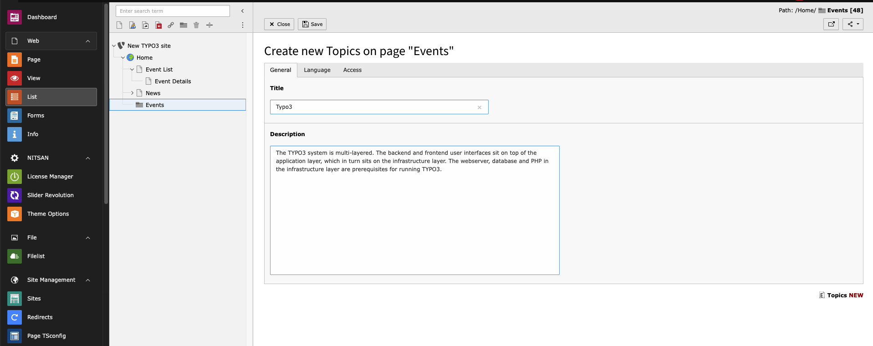
Task: Clear the Title field with the X
Action: (x=480, y=107)
